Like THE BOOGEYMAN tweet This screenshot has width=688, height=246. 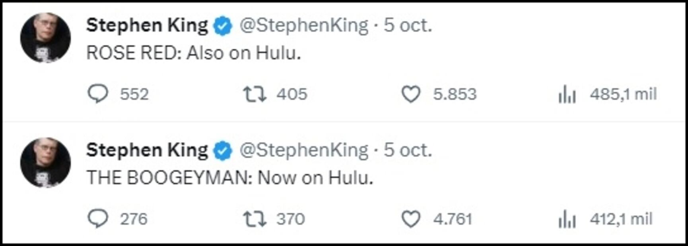(410, 219)
